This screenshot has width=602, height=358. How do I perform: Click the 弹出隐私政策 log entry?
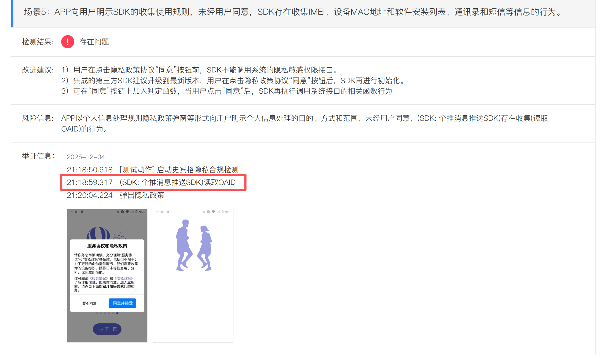(142, 195)
